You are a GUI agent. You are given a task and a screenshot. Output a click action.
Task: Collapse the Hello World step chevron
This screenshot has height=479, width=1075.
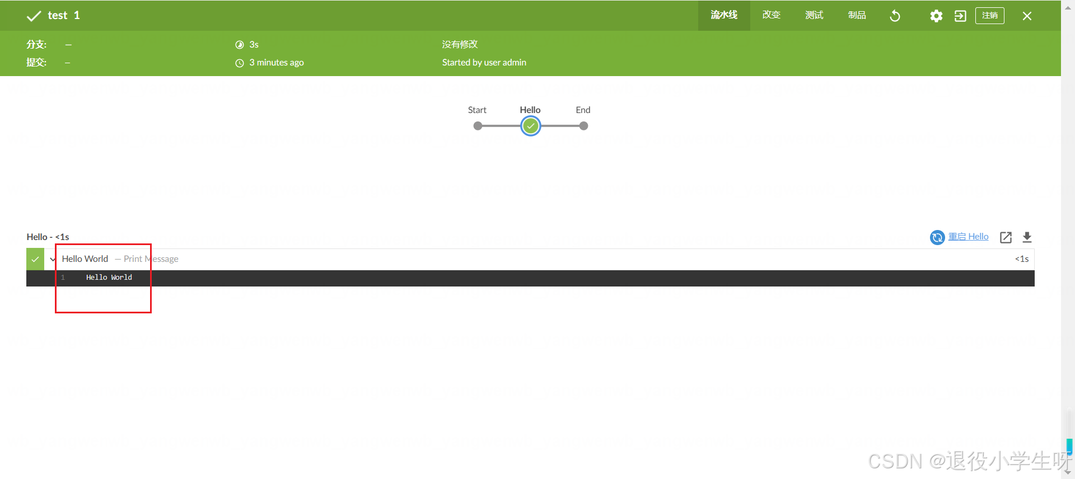pyautogui.click(x=53, y=259)
